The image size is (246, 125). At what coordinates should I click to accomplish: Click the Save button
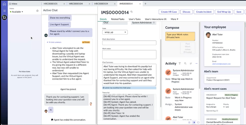(239, 12)
